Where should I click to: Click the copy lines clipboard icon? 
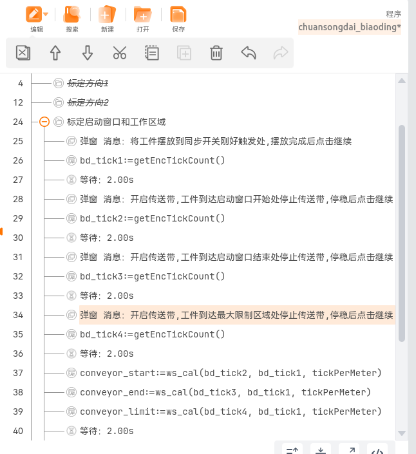click(x=152, y=53)
